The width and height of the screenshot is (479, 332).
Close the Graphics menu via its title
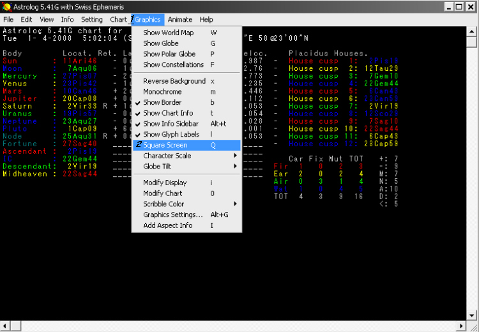(x=148, y=20)
